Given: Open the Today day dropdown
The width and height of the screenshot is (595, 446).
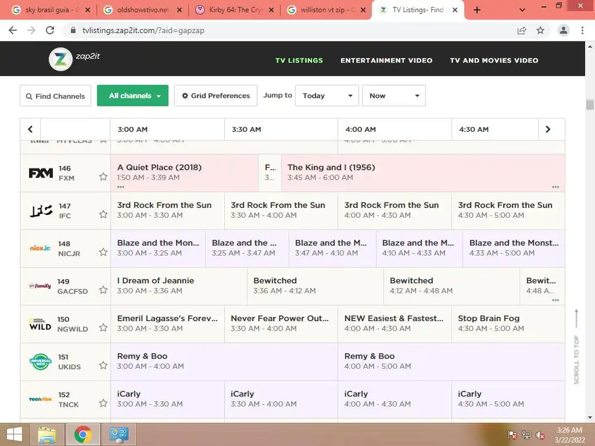Looking at the screenshot, I should click(x=327, y=96).
